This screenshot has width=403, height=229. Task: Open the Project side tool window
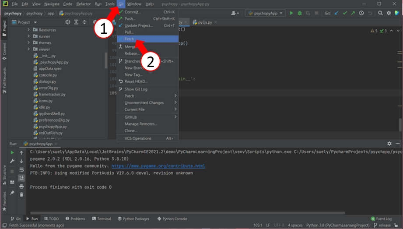coord(4,28)
